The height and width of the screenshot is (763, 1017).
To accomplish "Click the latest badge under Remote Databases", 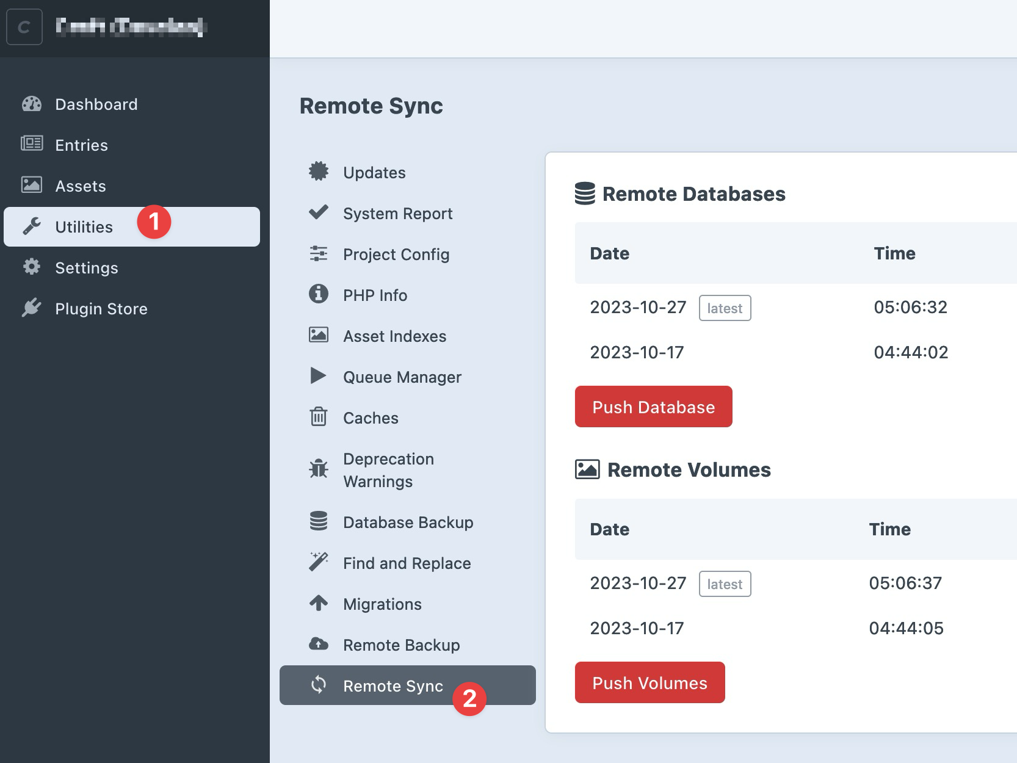I will pyautogui.click(x=725, y=308).
